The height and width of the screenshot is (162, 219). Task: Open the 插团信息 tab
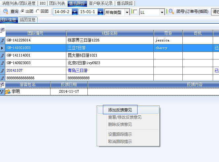(x=28, y=20)
